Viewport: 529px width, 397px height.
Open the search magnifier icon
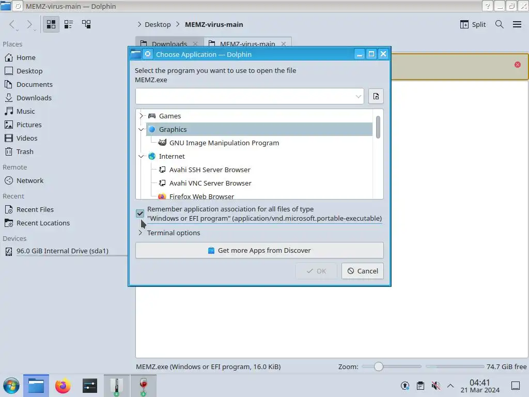coord(500,24)
